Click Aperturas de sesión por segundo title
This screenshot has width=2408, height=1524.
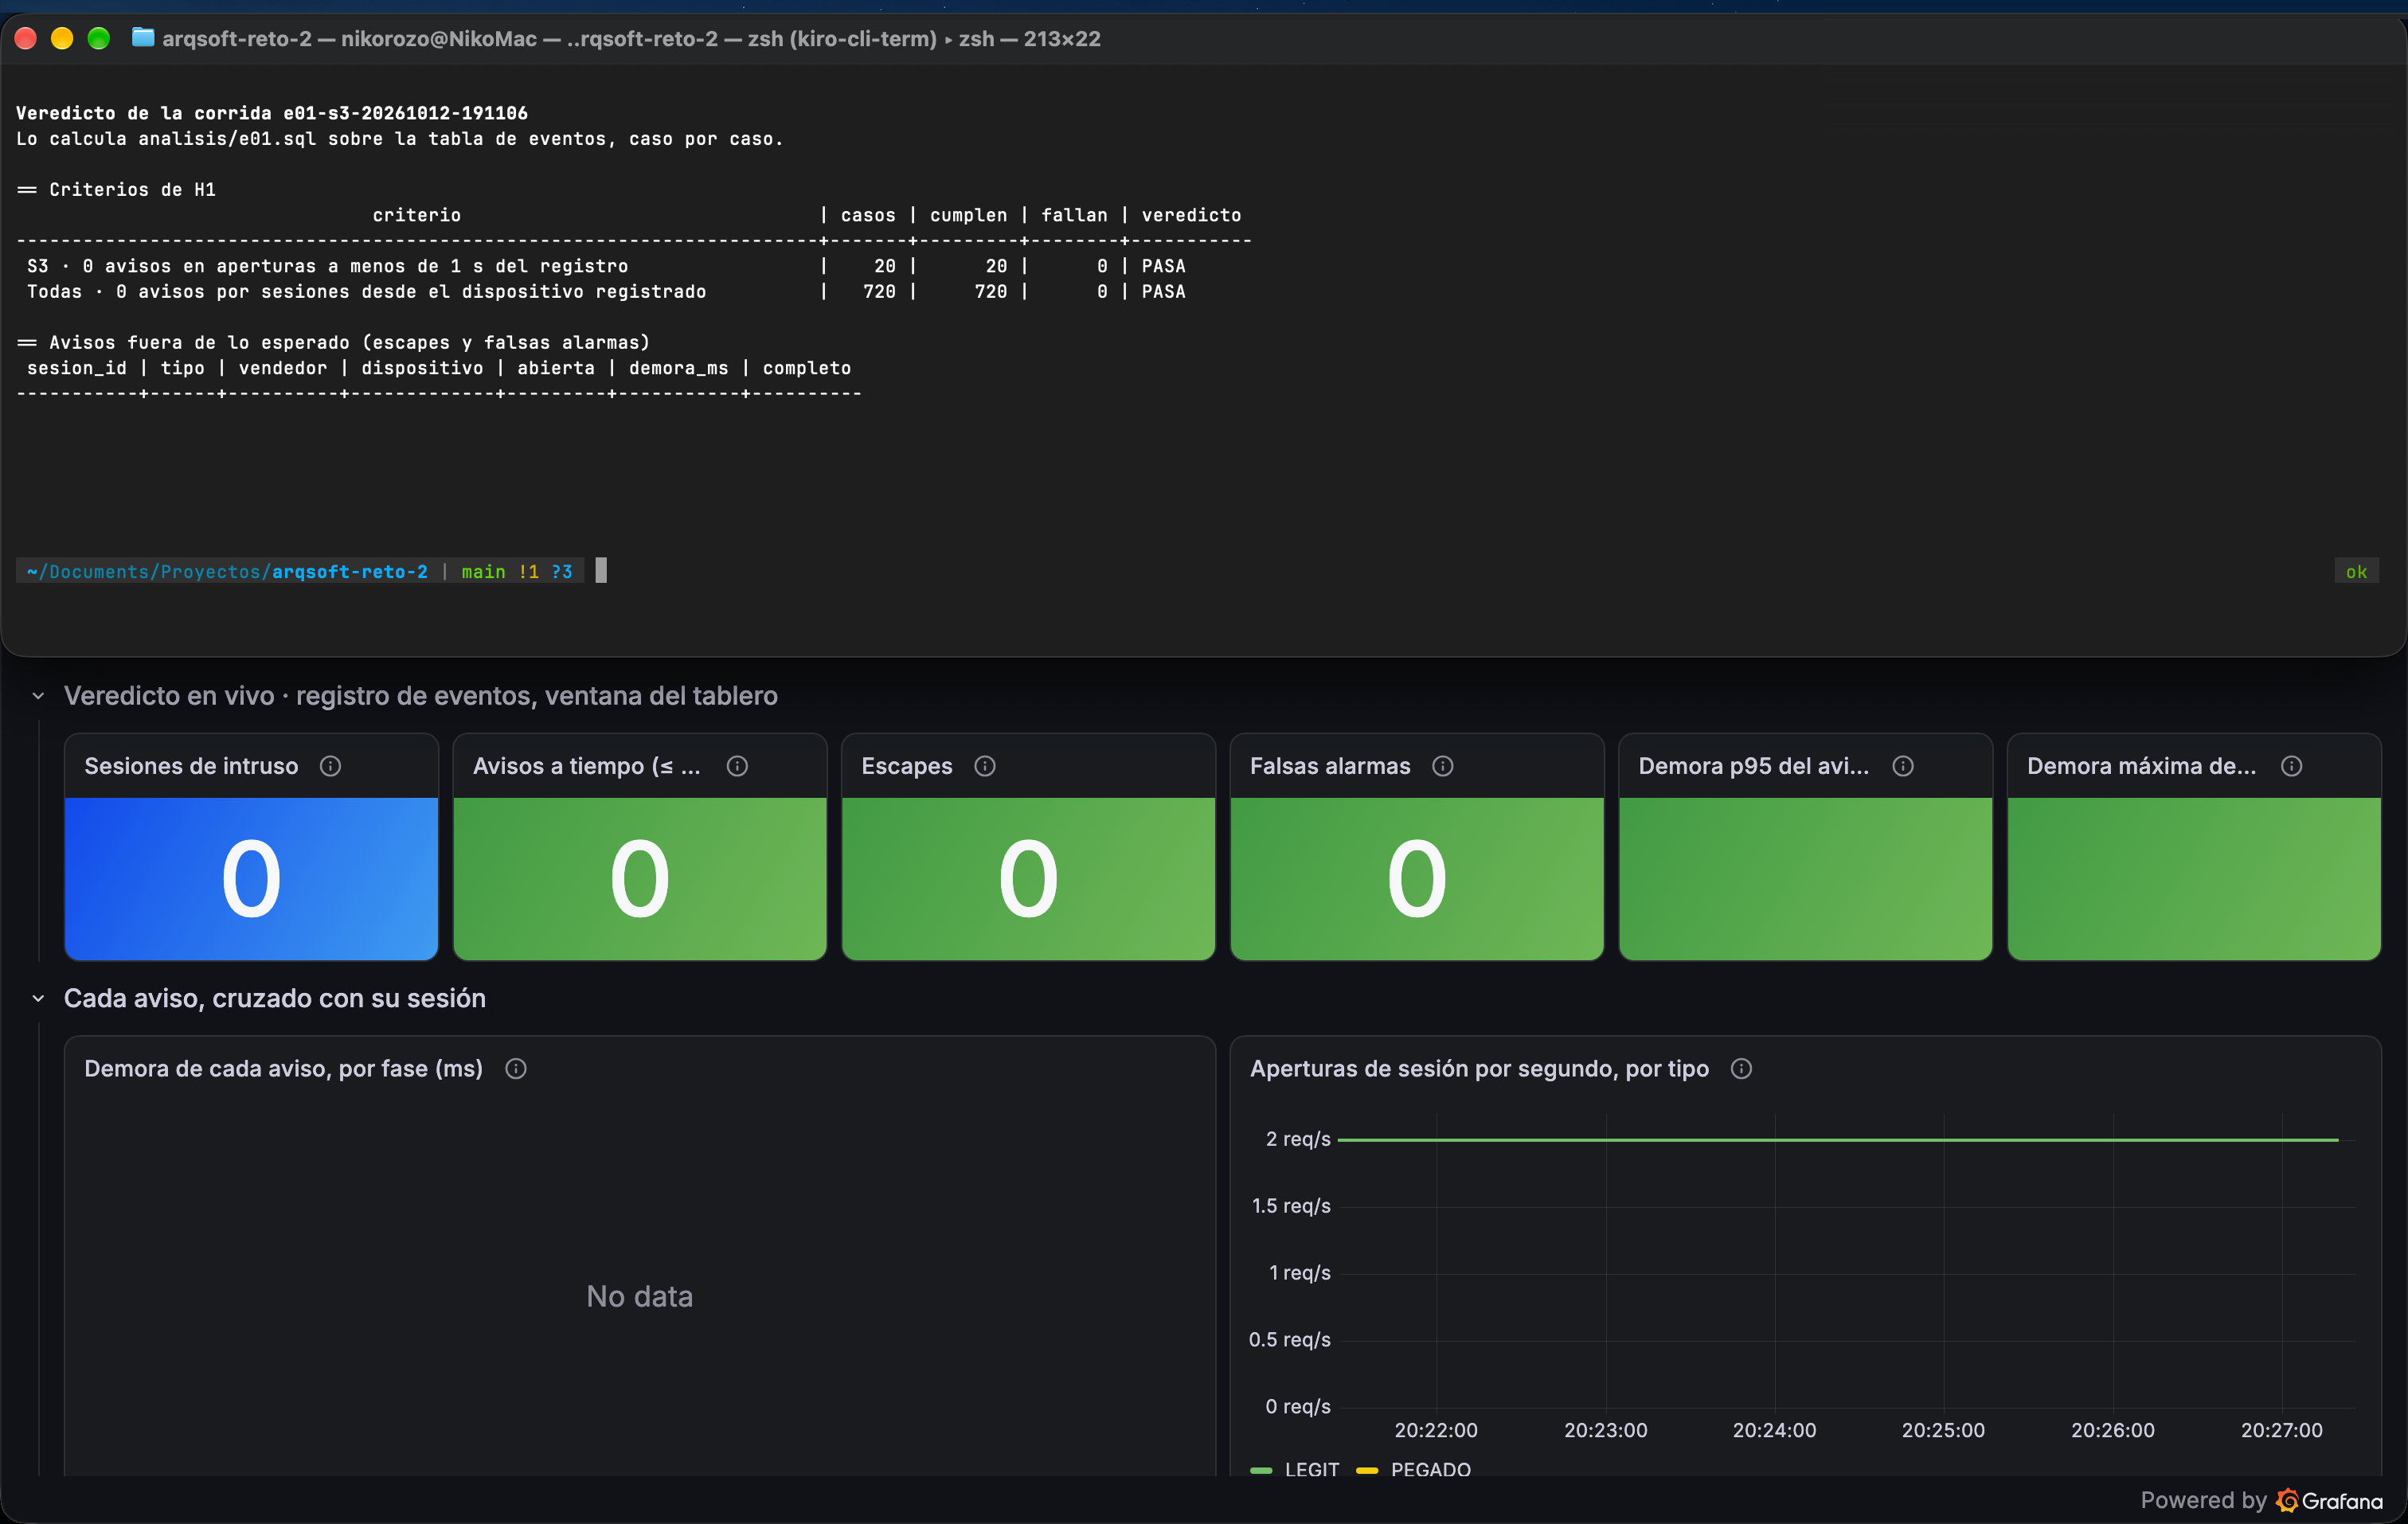[x=1479, y=1069]
